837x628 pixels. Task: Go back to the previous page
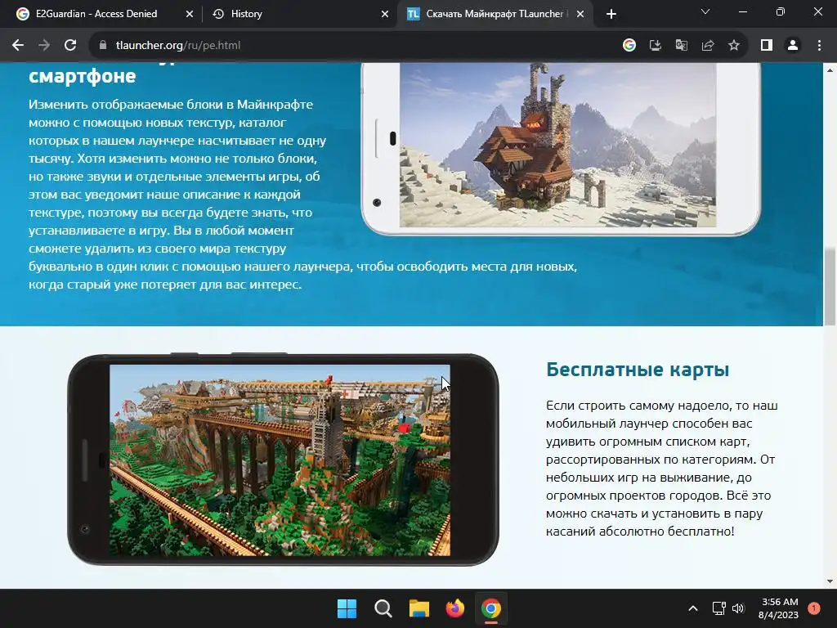pos(18,46)
